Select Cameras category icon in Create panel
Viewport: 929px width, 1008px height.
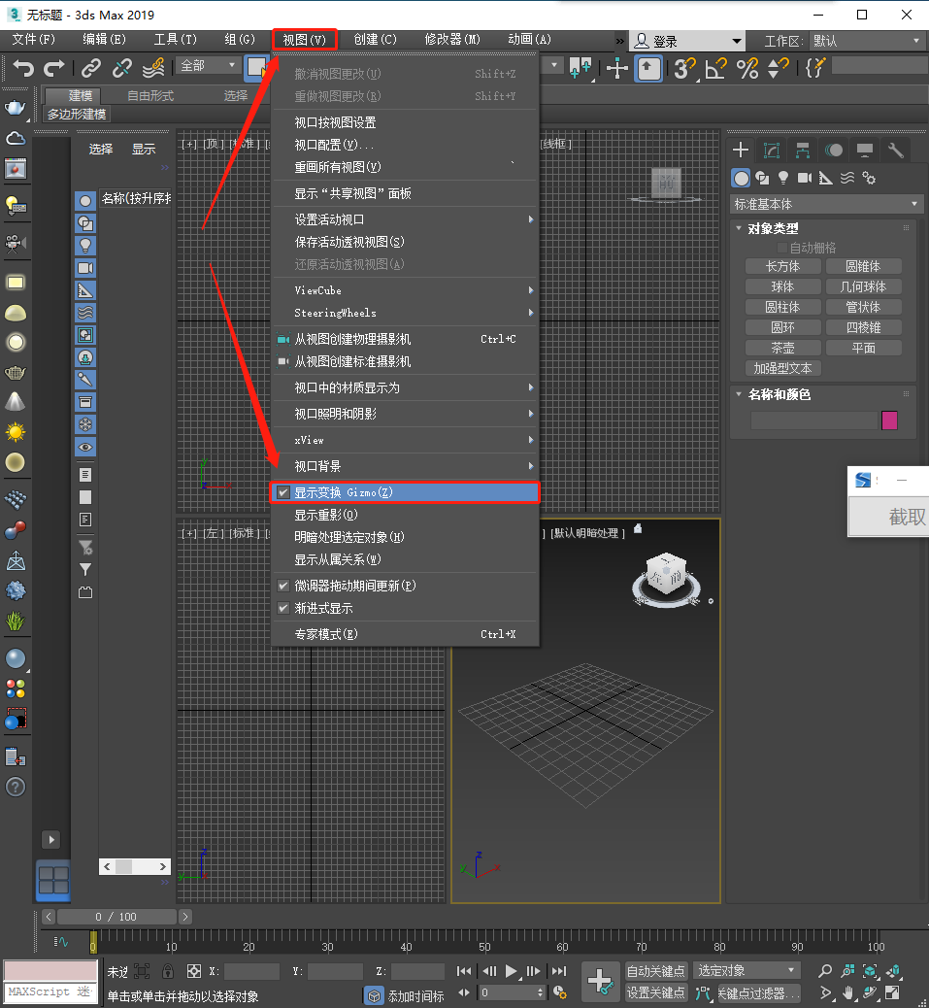(805, 178)
